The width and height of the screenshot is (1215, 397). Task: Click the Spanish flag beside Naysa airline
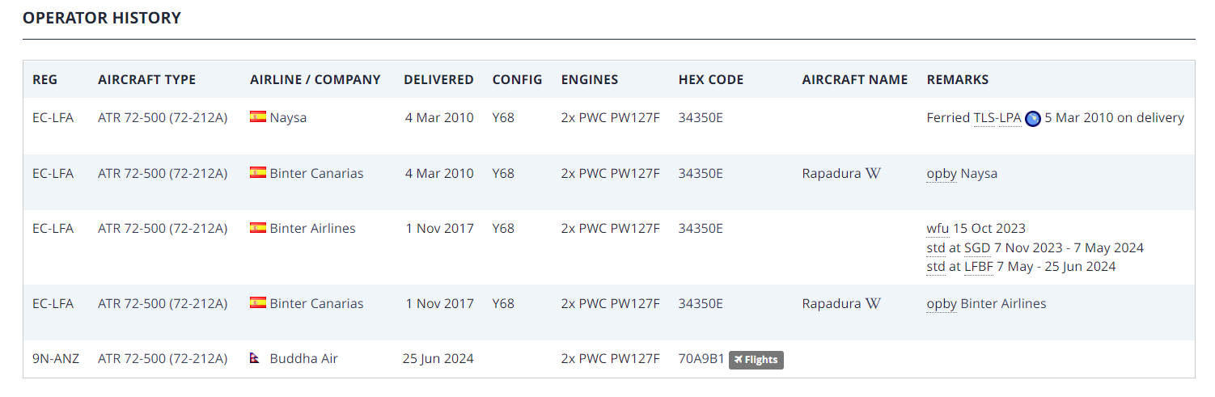[258, 117]
